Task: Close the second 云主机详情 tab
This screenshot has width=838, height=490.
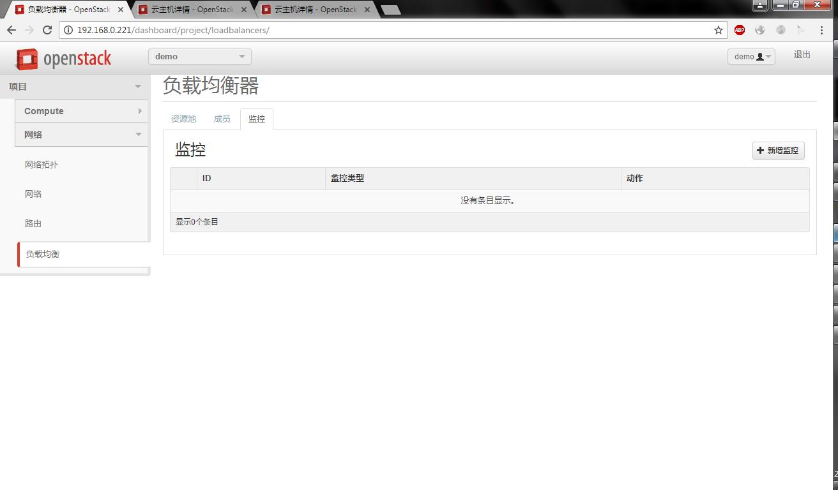Action: [x=244, y=10]
